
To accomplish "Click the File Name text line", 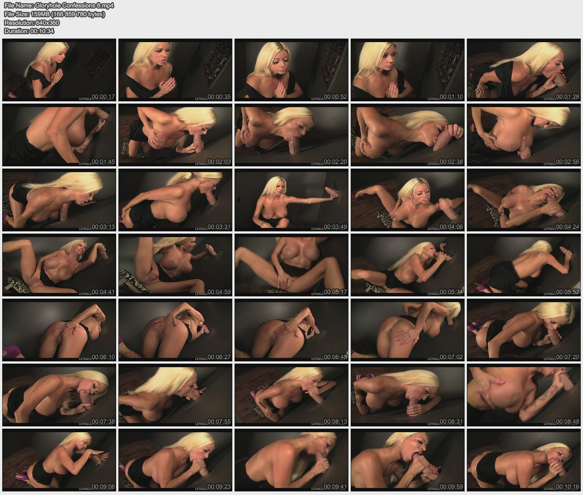I will [x=59, y=6].
